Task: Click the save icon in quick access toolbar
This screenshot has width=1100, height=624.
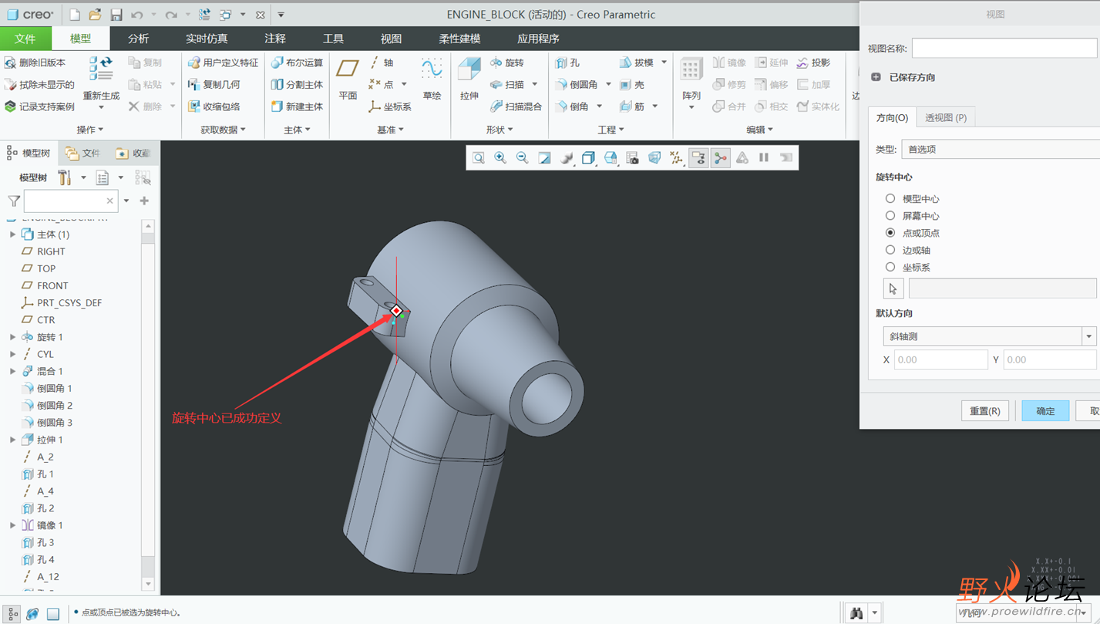Action: tap(116, 15)
